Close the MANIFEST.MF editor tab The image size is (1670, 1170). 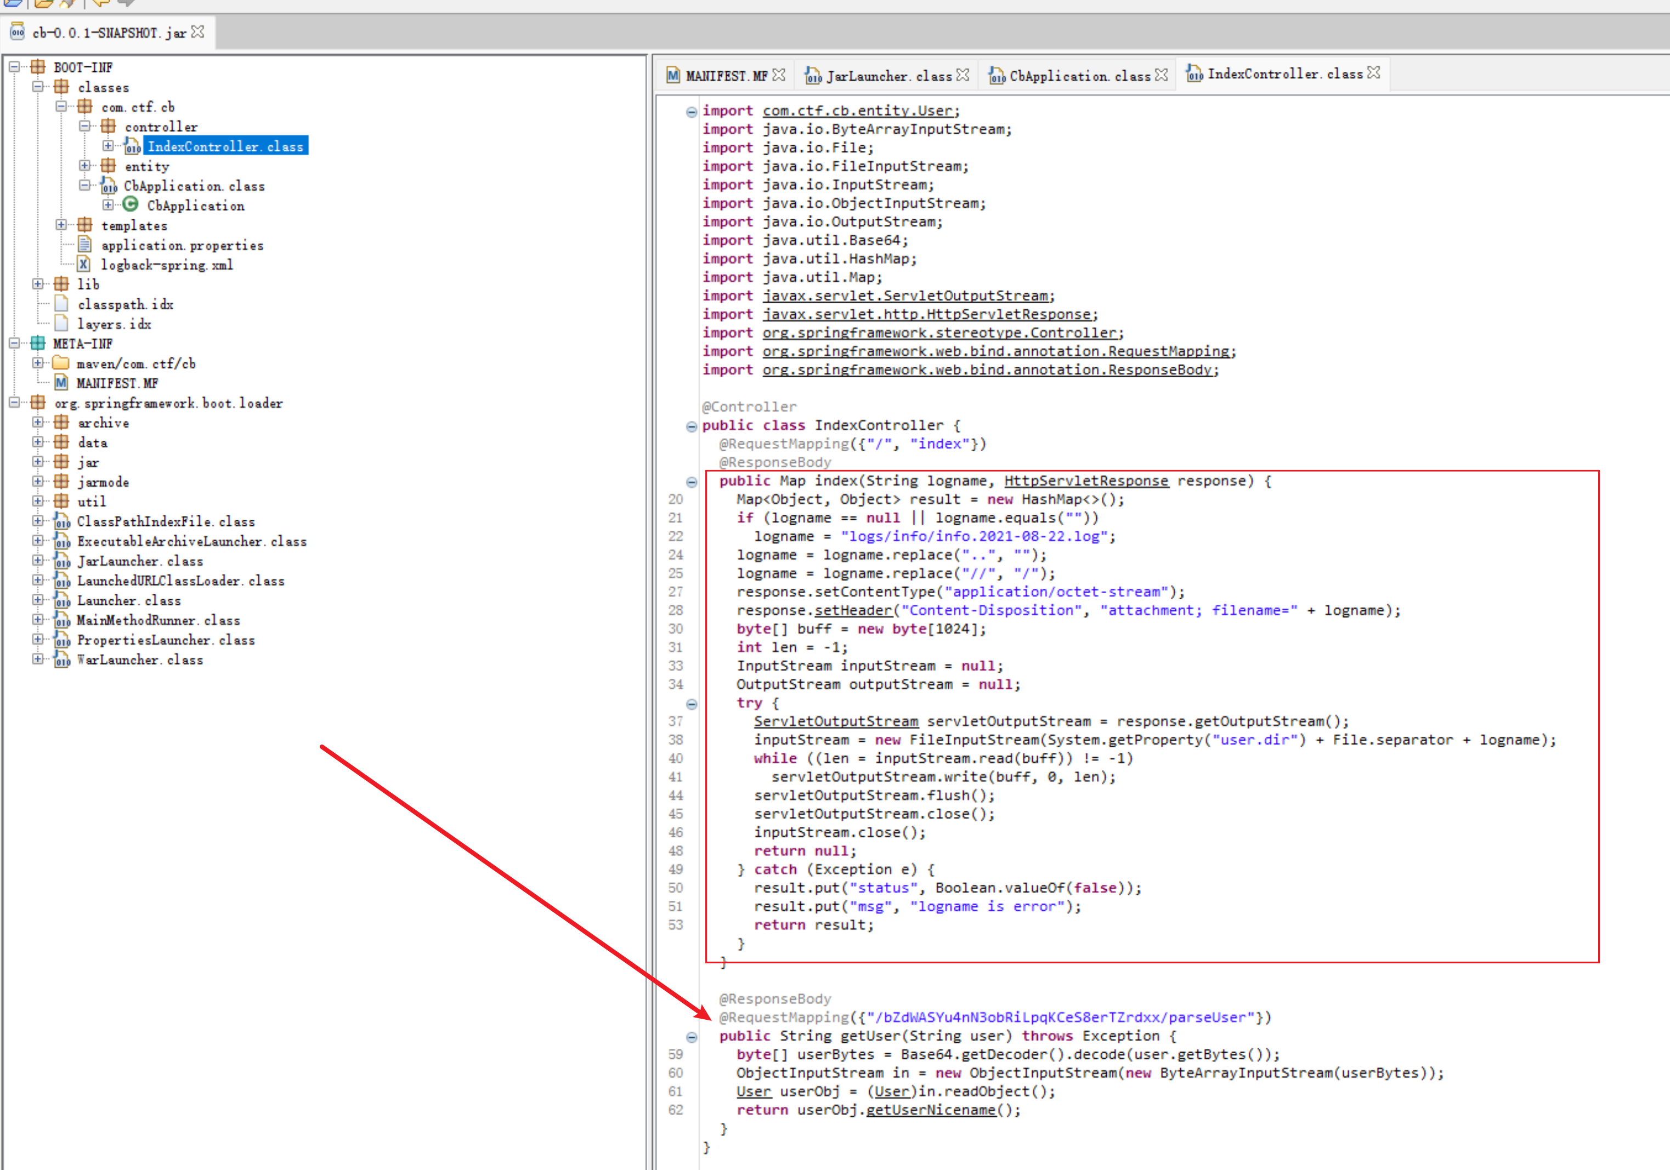(779, 75)
